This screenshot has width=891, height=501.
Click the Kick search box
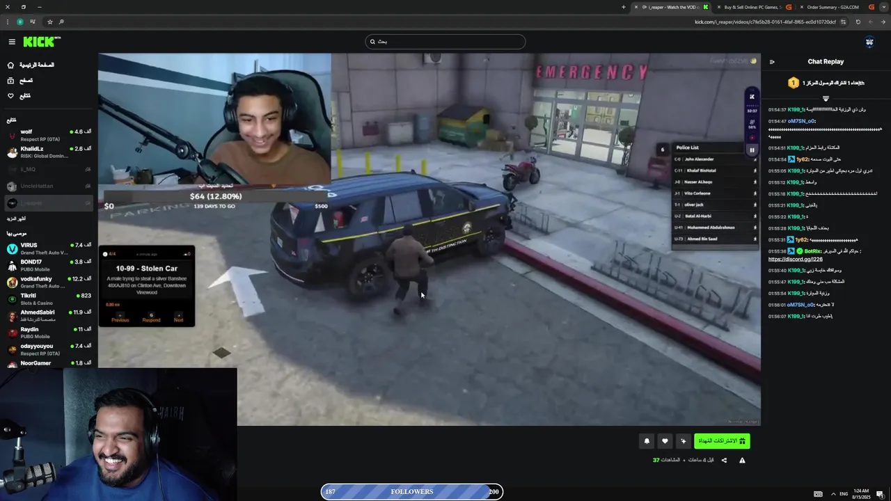pos(445,42)
